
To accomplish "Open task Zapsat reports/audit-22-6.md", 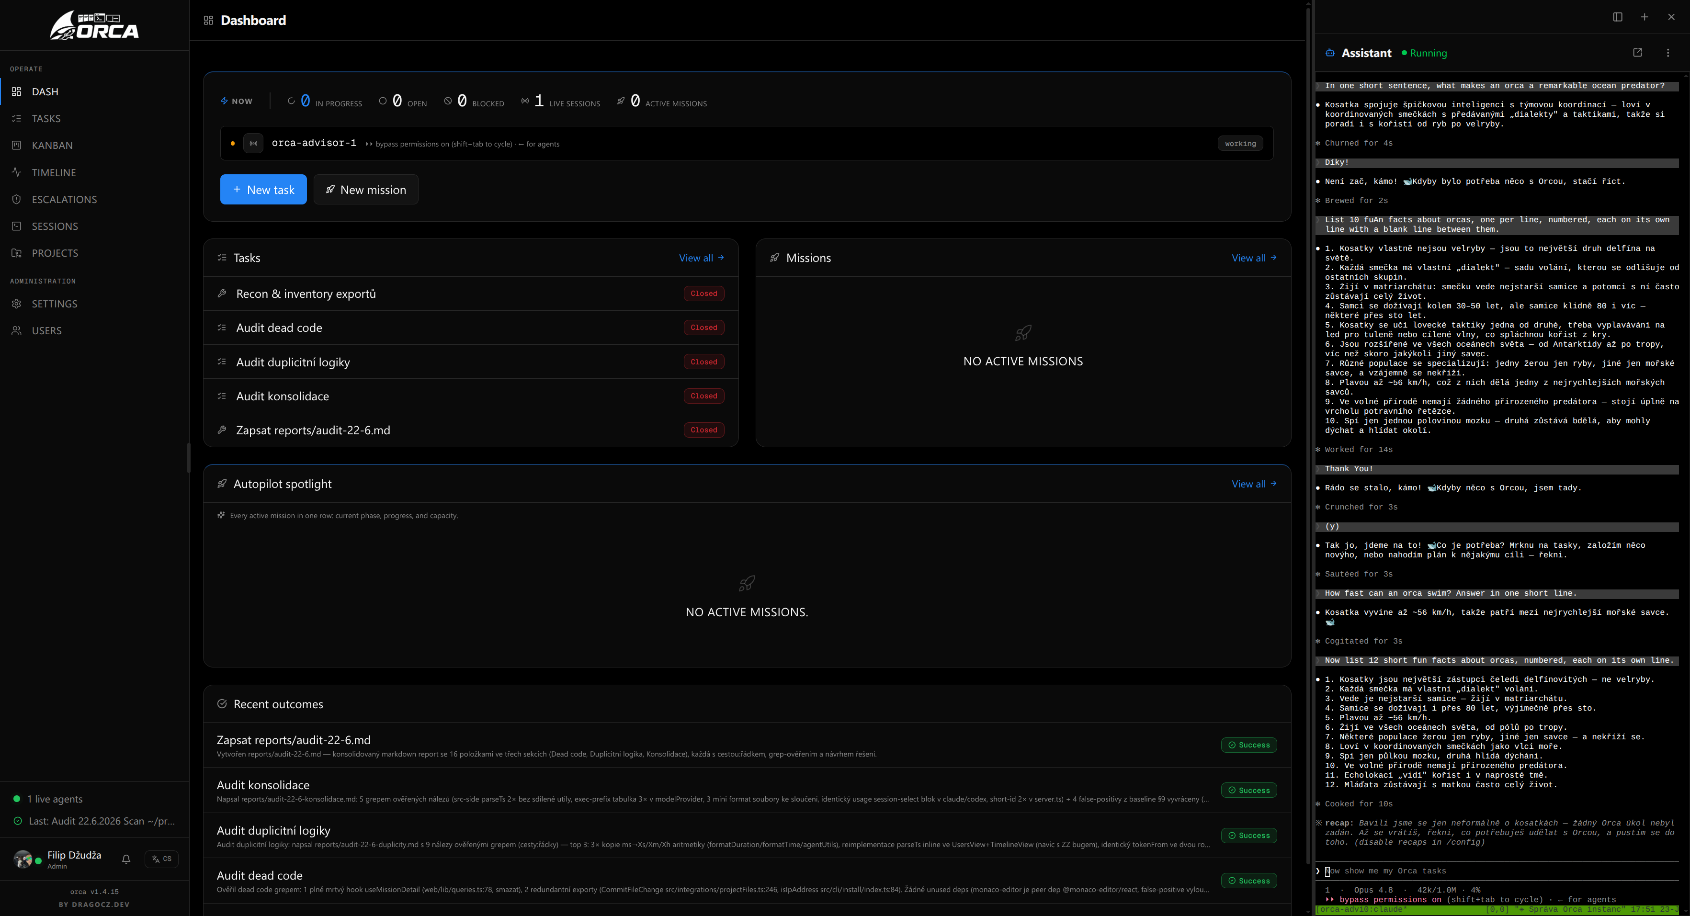I will [471, 430].
